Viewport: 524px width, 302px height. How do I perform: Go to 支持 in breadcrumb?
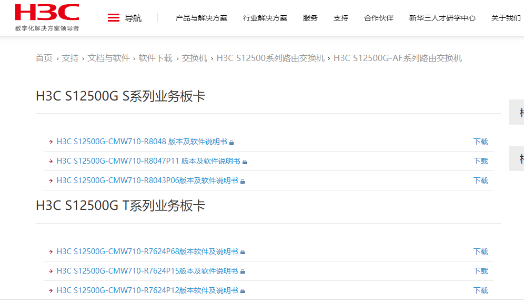pos(70,58)
